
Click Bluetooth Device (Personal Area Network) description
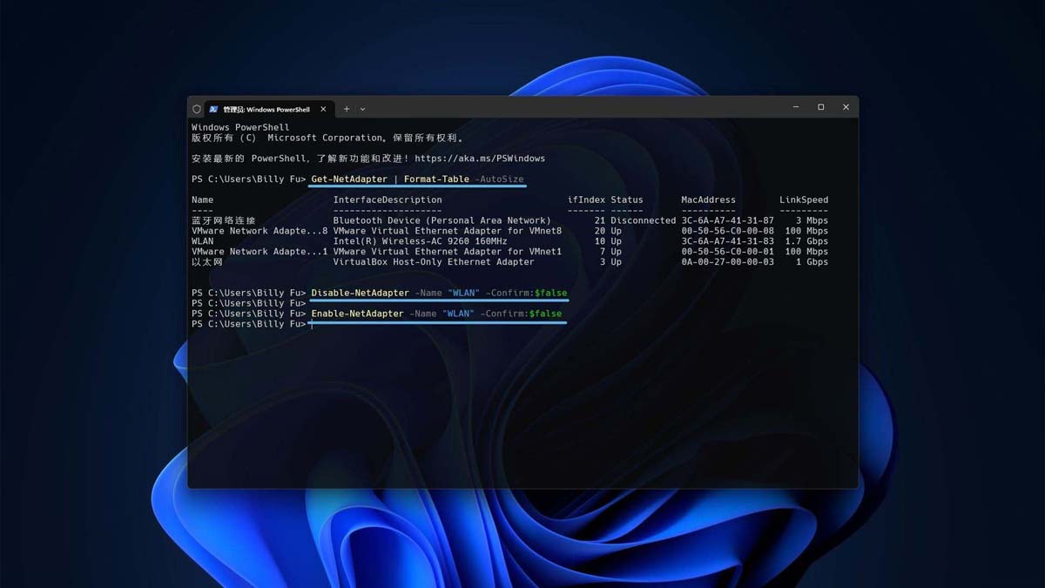(x=442, y=220)
